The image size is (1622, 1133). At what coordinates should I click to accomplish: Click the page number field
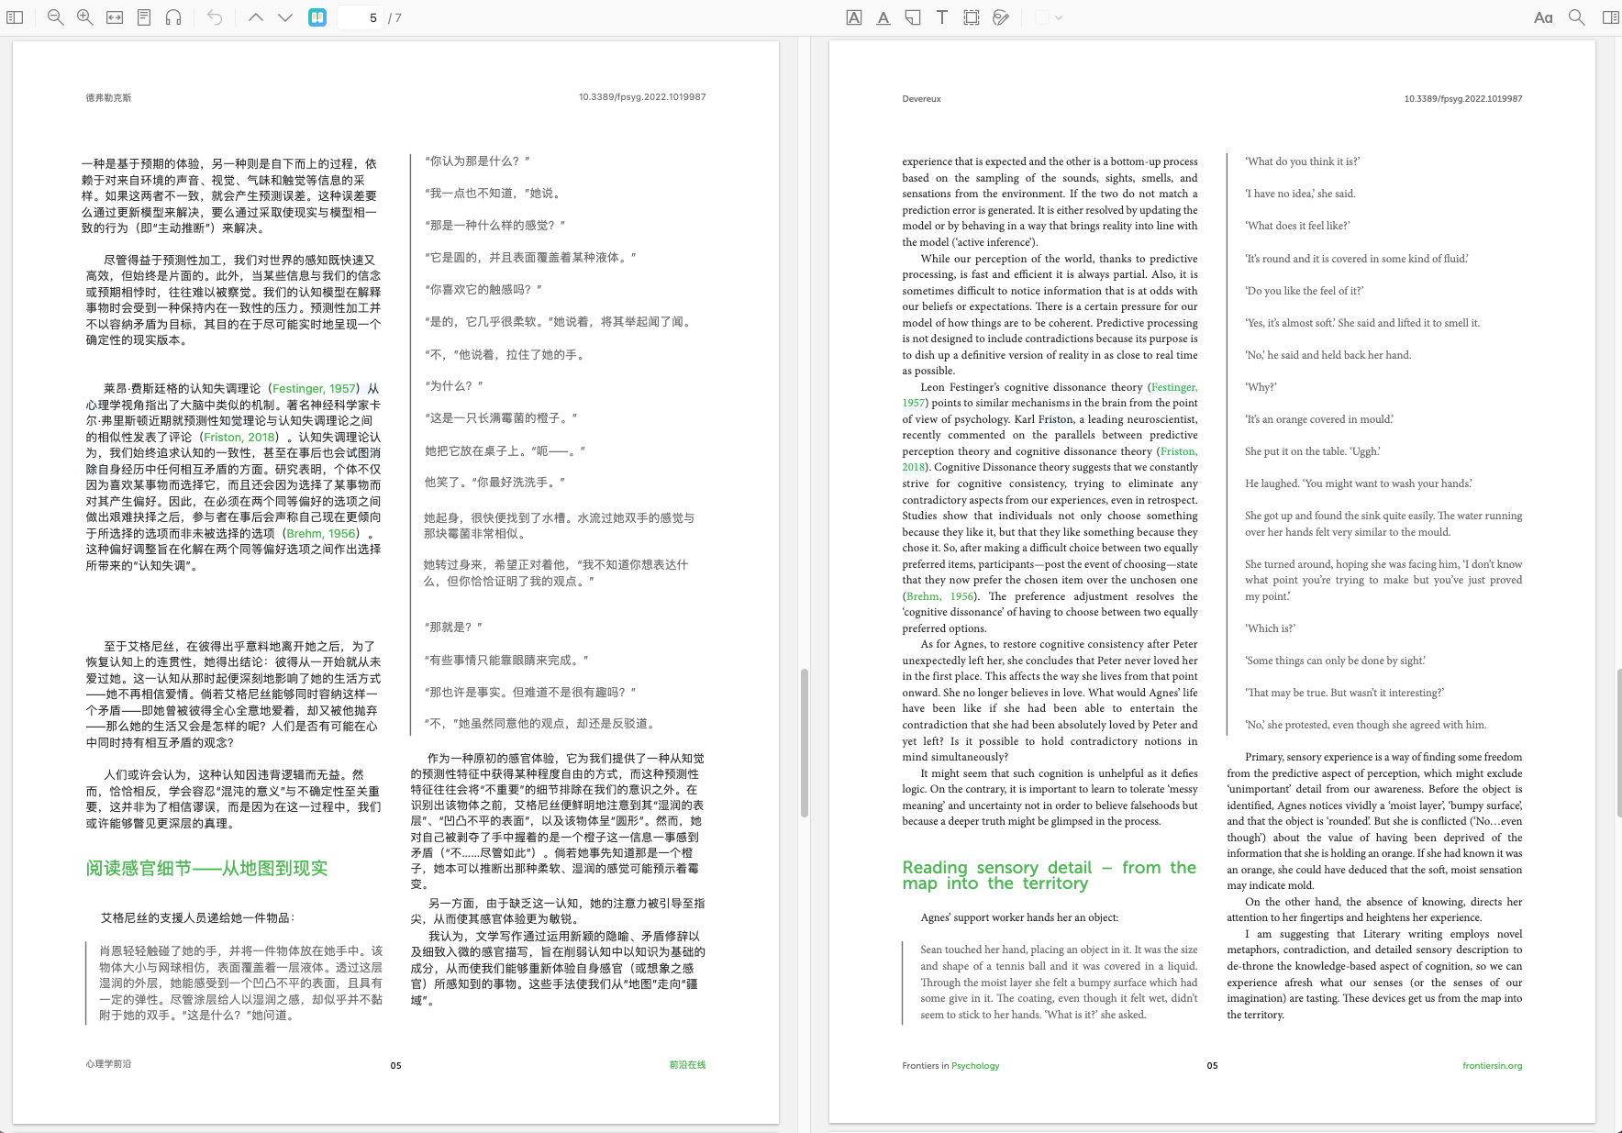pos(361,17)
